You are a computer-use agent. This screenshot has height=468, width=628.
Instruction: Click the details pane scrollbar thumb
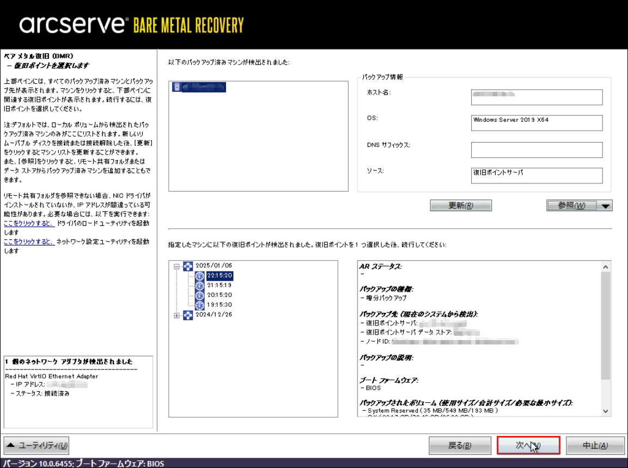click(606, 325)
